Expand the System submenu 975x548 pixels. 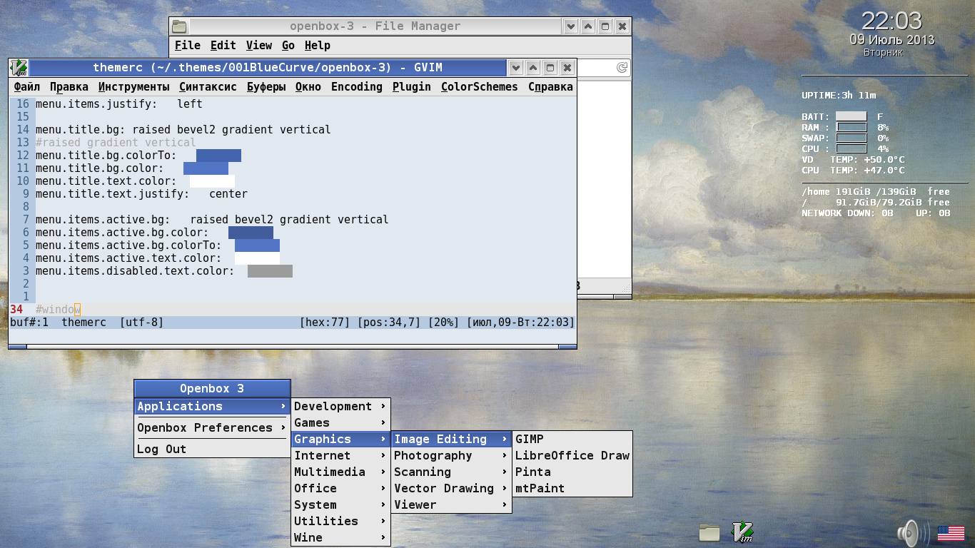pos(340,505)
